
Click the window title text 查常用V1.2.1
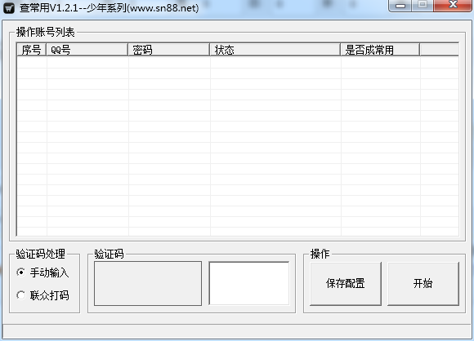click(x=49, y=8)
